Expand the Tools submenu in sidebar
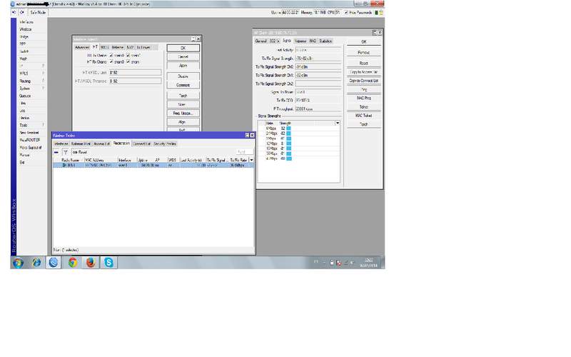This screenshot has width=571, height=357. coord(31,126)
